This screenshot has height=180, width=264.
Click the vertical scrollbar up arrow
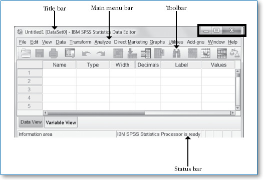click(238, 71)
